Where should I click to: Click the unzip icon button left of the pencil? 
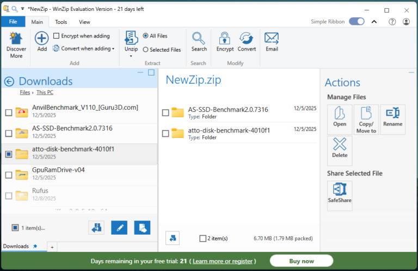click(x=96, y=228)
